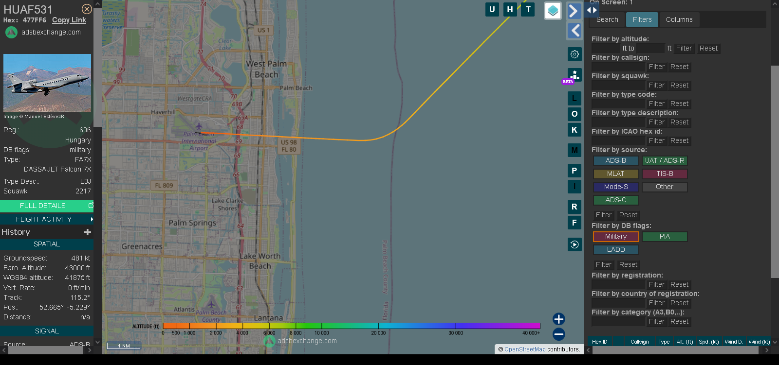
Task: Click the altitude color legend bar
Action: pos(352,325)
